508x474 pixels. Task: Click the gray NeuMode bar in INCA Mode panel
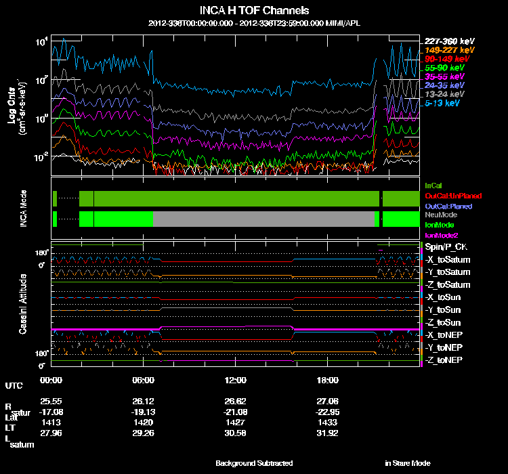pos(263,219)
